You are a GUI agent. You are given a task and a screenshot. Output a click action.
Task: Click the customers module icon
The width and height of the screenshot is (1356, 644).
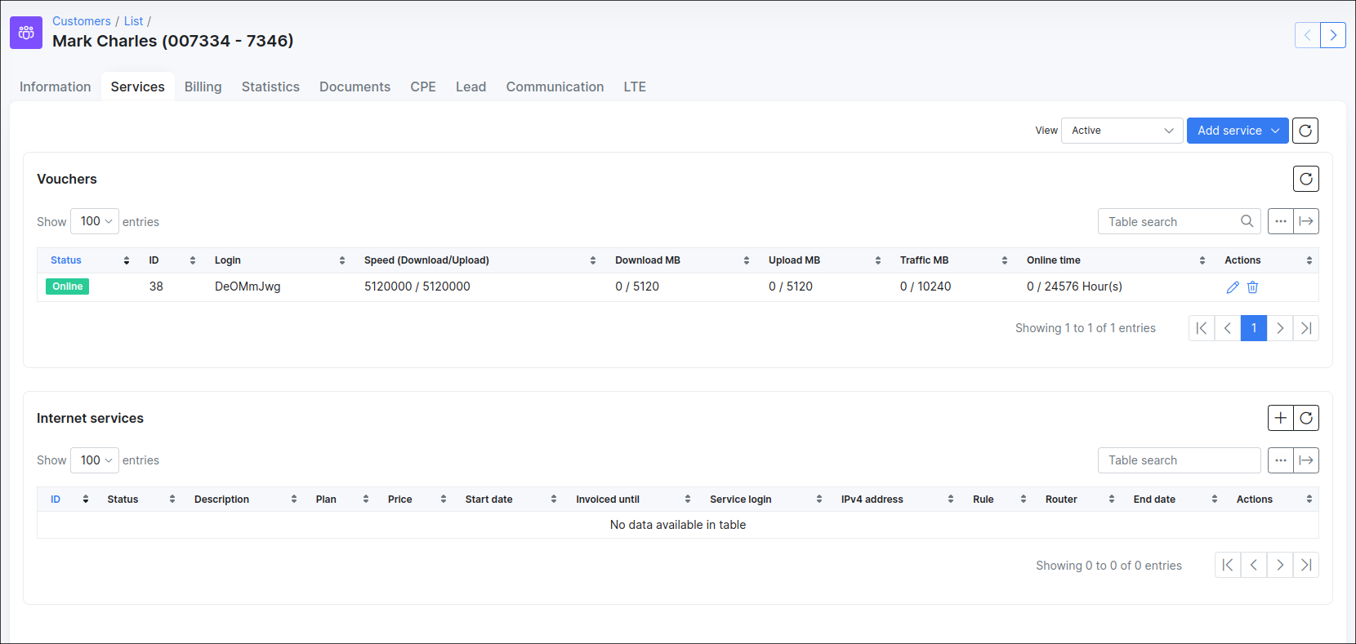coord(26,33)
